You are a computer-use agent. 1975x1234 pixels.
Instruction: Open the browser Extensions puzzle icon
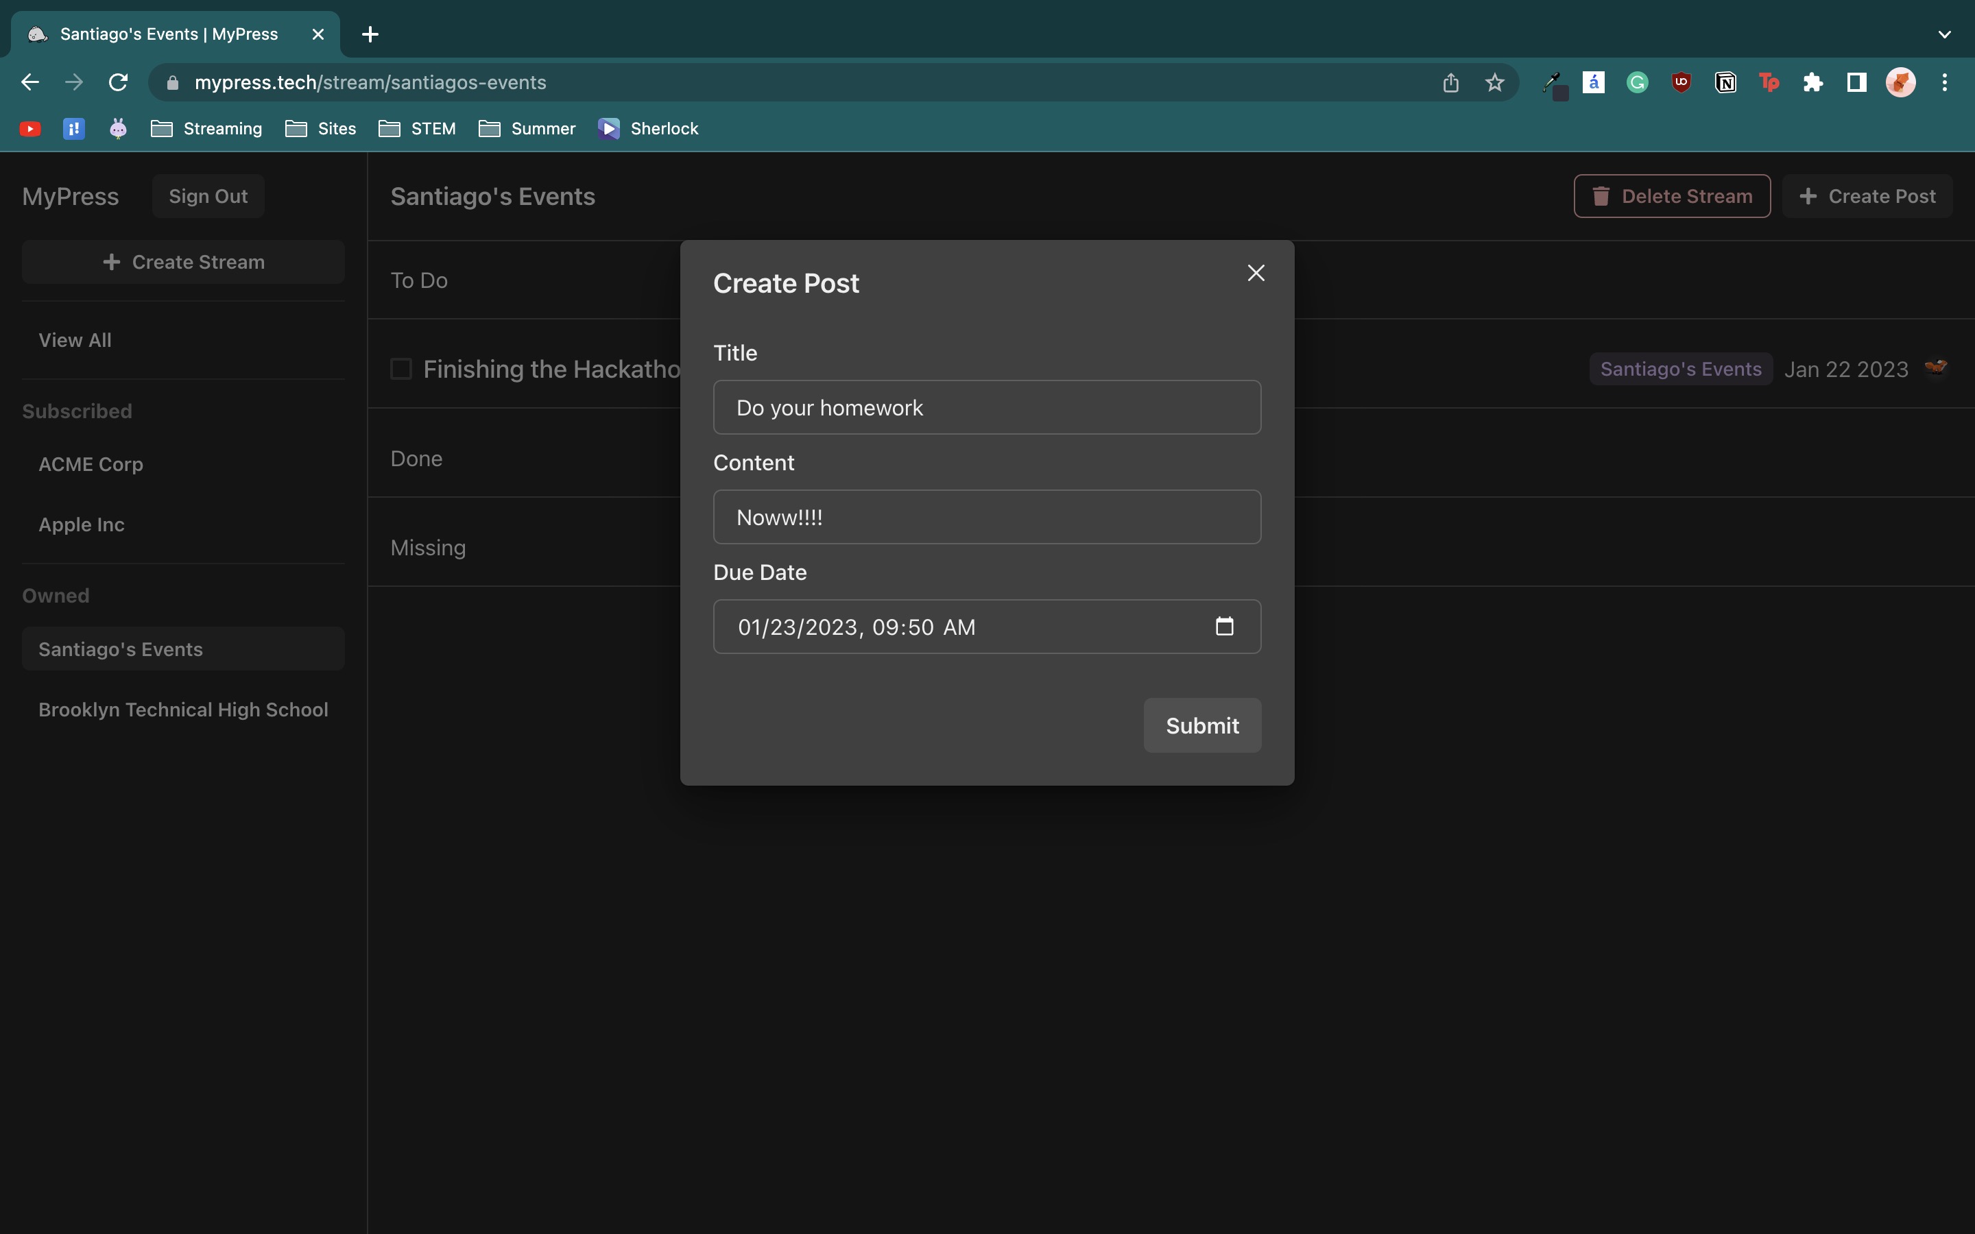pos(1812,82)
